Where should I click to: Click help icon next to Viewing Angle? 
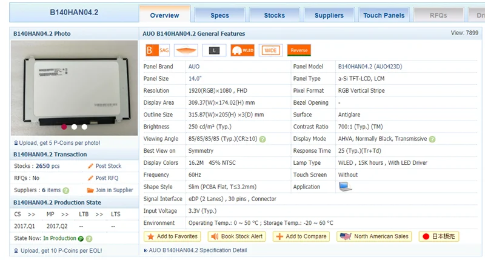coord(263,139)
